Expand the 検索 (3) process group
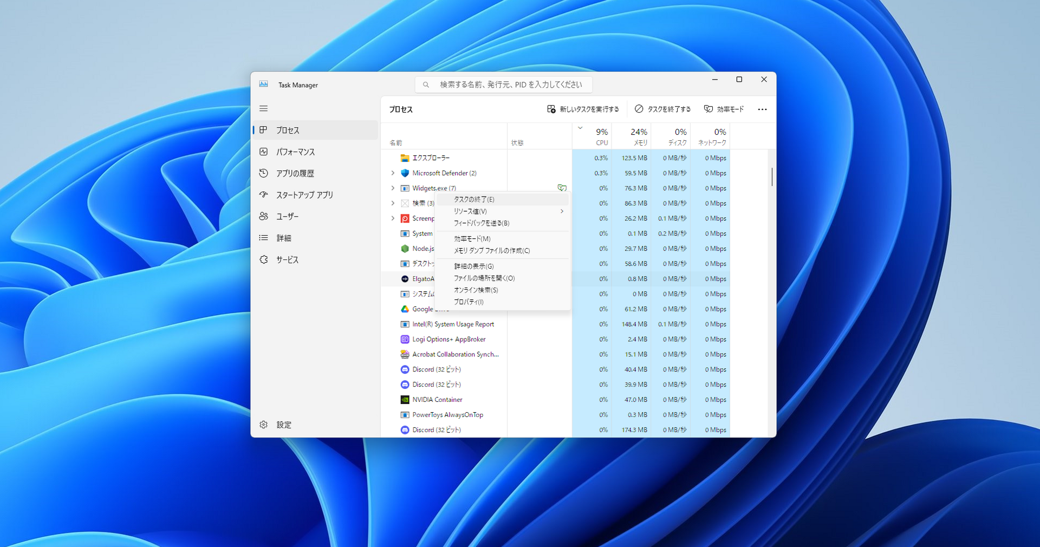Image resolution: width=1040 pixels, height=547 pixels. [x=393, y=203]
